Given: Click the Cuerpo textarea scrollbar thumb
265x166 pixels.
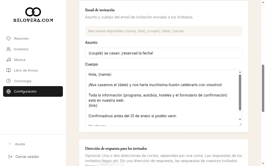Looking at the screenshot, I should tap(240, 93).
